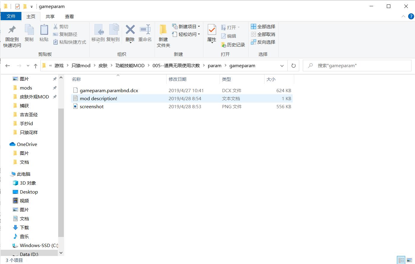Click Invert Selection (反向选择) option
Screen dimensions: 415x264
click(x=263, y=42)
